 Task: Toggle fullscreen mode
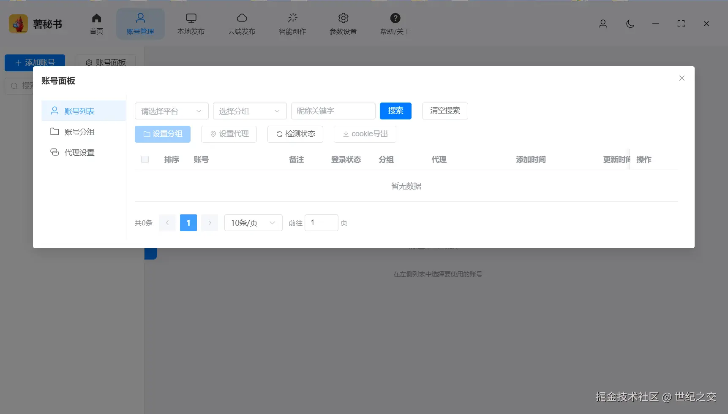click(x=681, y=24)
